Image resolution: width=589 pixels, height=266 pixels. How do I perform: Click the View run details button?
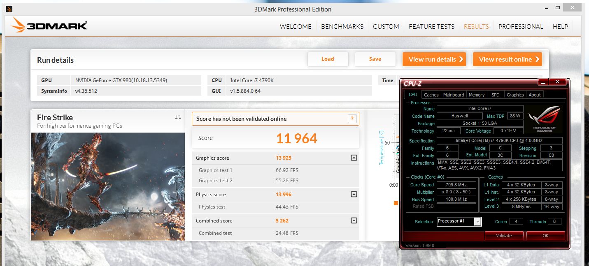(434, 59)
